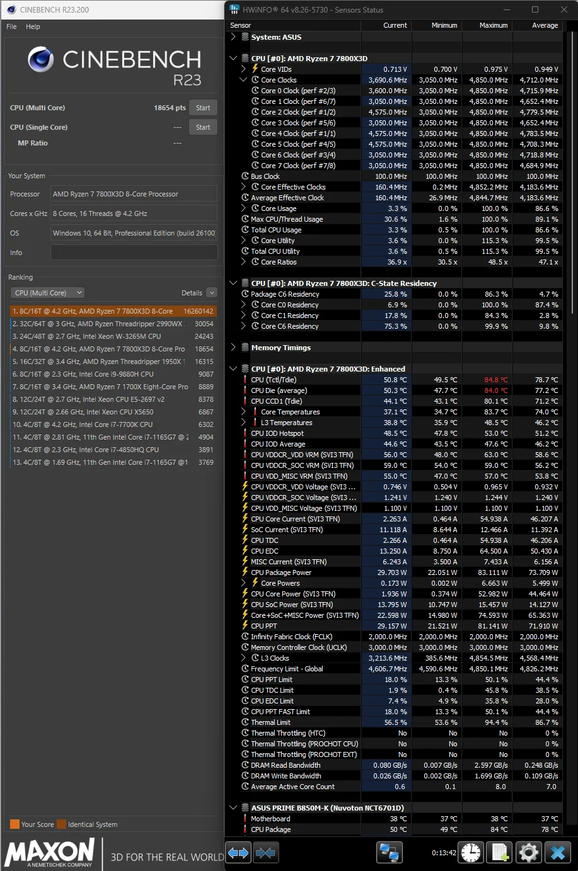Click the ASUS PRIME B850M-K group icon
Viewport: 578px width, 871px height.
pyautogui.click(x=245, y=808)
